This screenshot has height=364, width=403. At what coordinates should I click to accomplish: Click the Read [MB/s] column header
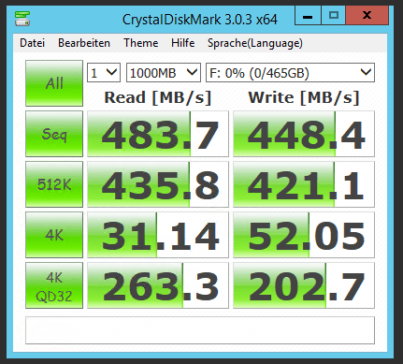click(x=158, y=97)
